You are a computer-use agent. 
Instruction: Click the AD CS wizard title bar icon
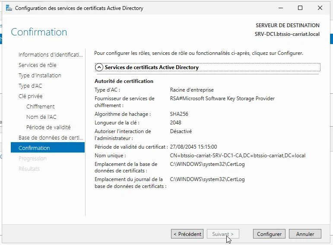pos(9,8)
